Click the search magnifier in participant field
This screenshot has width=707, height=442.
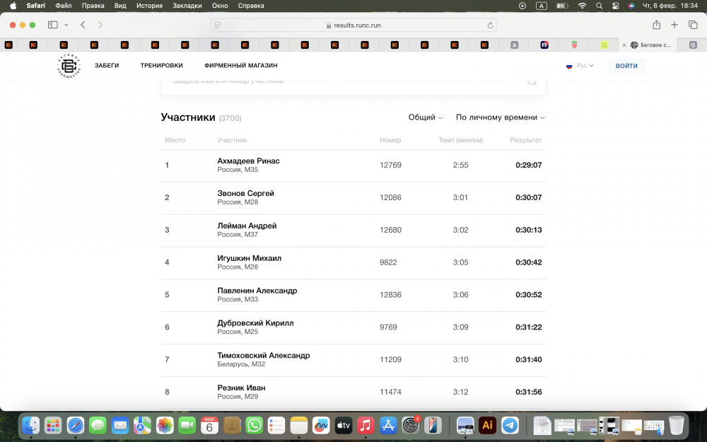532,81
